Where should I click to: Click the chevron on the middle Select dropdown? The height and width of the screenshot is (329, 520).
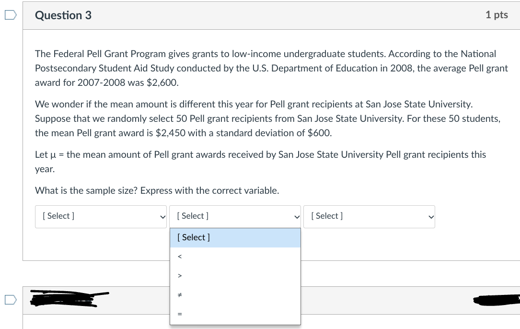296,217
